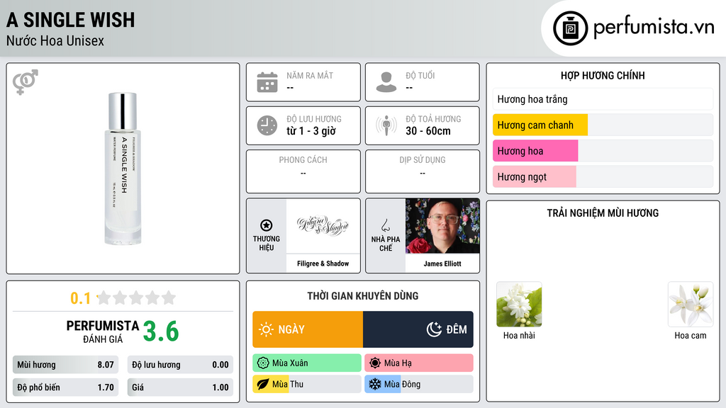
Task: Click the Trải nghiệm mùi hương heading
Action: (x=603, y=212)
